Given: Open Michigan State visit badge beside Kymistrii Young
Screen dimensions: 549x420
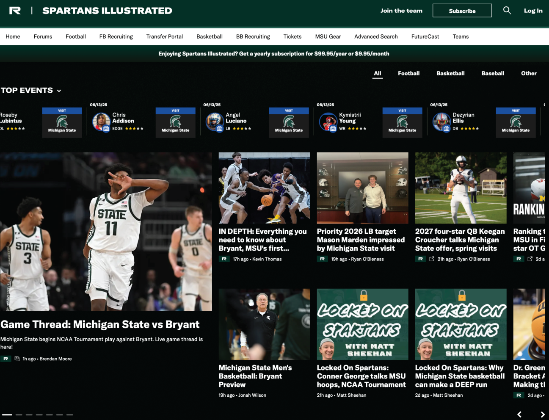Looking at the screenshot, I should pyautogui.click(x=402, y=122).
